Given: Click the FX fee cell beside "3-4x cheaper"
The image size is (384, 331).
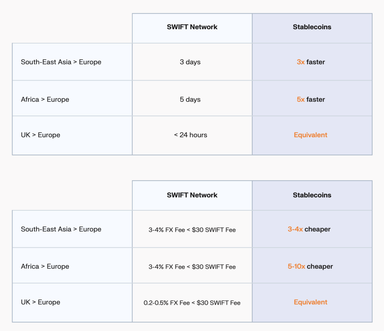Looking at the screenshot, I should 192,229.
